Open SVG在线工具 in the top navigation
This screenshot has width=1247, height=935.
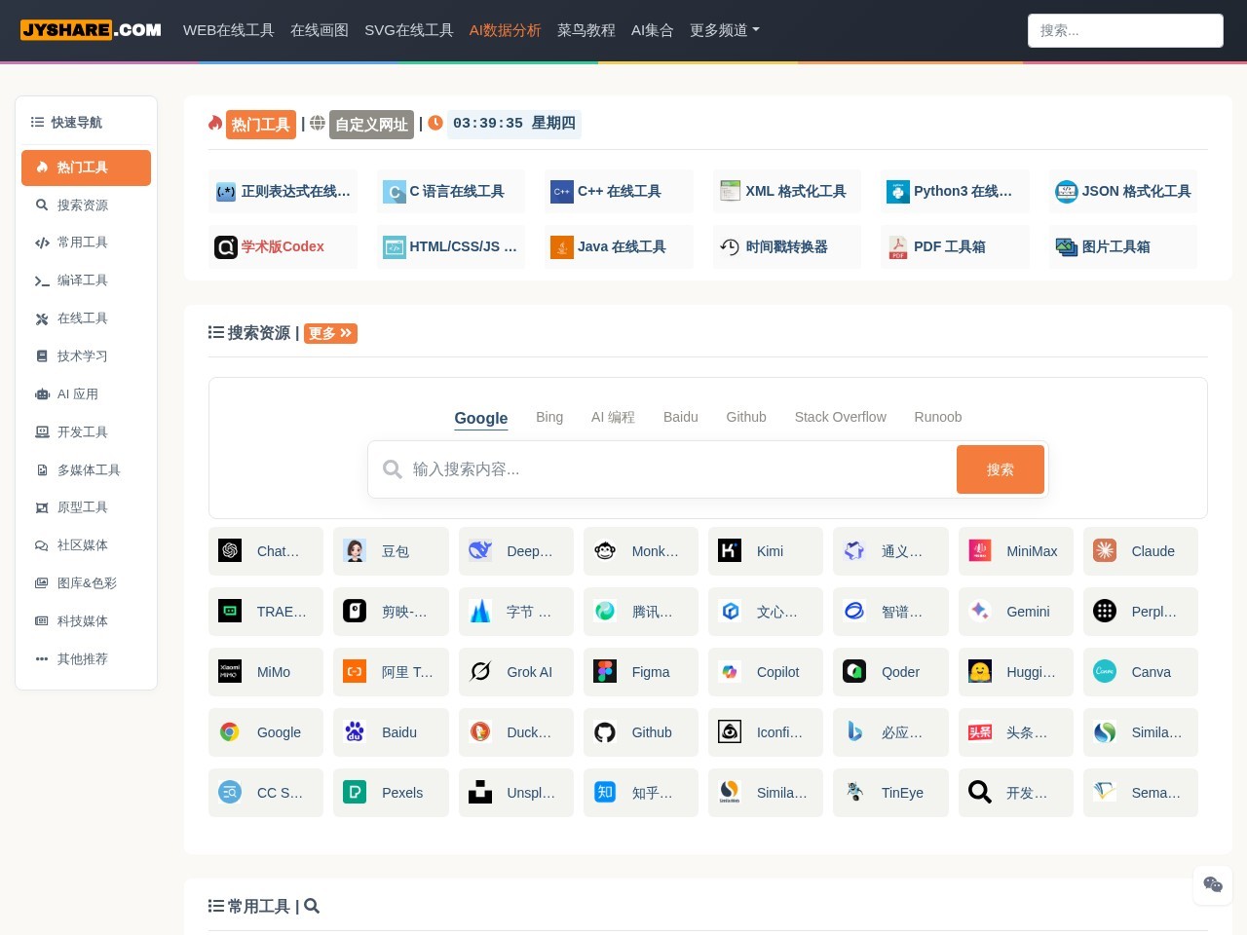point(409,30)
